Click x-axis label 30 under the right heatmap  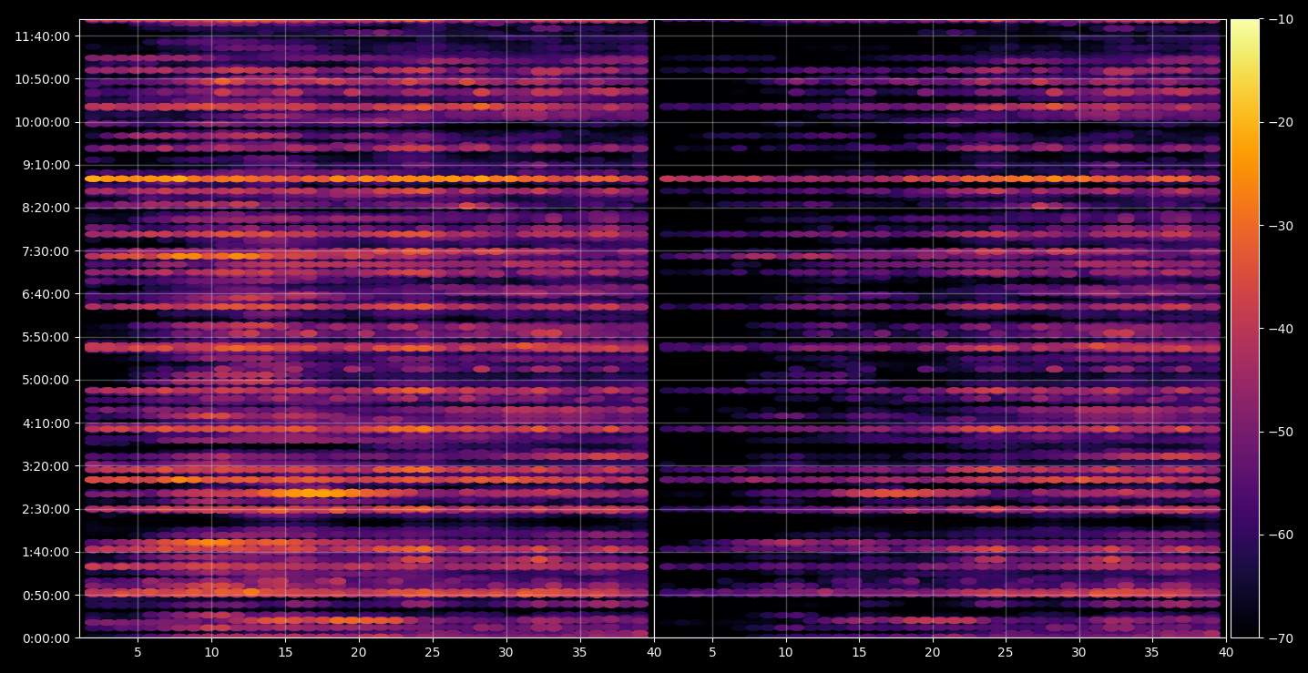tap(1079, 653)
